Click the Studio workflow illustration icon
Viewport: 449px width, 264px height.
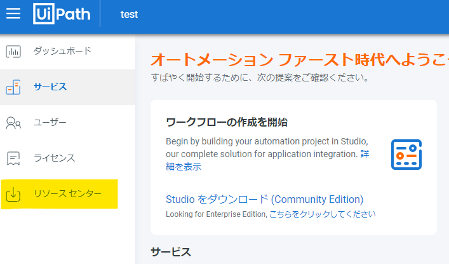point(406,155)
